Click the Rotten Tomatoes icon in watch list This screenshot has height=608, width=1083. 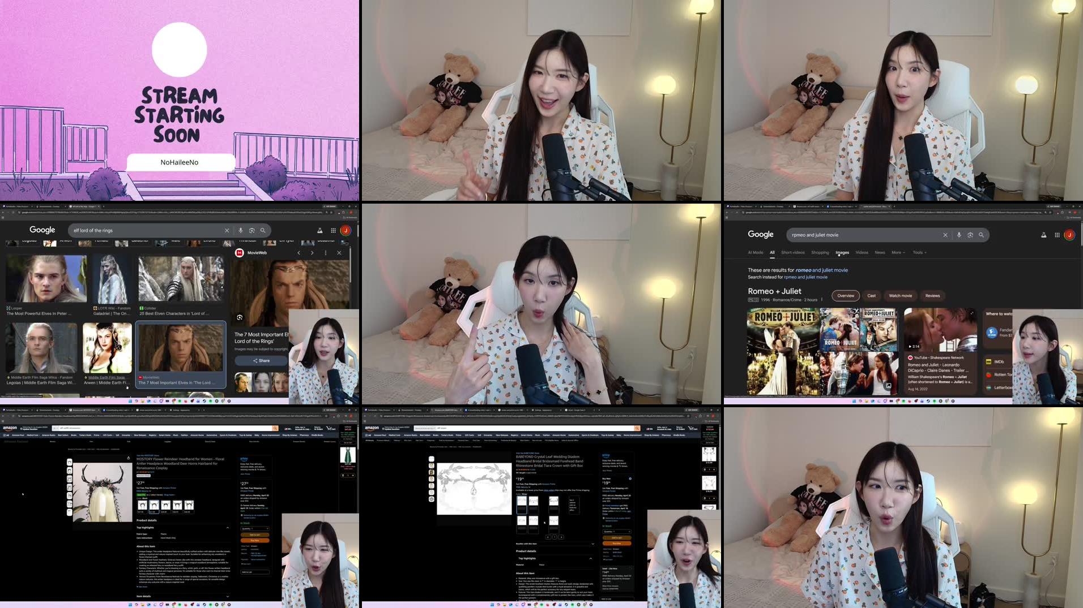(988, 374)
